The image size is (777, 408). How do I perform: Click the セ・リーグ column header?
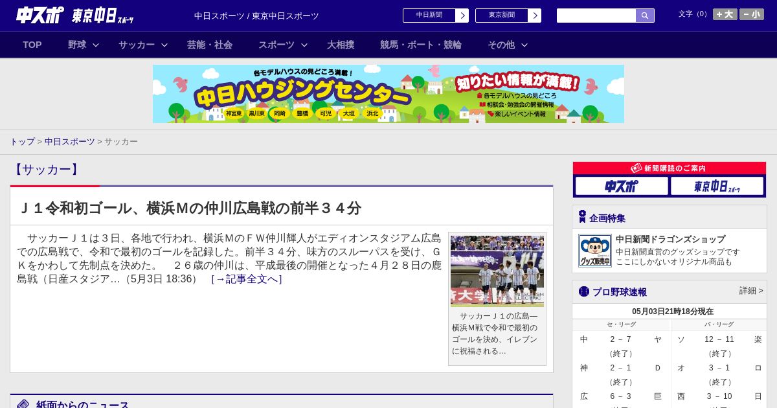click(621, 324)
